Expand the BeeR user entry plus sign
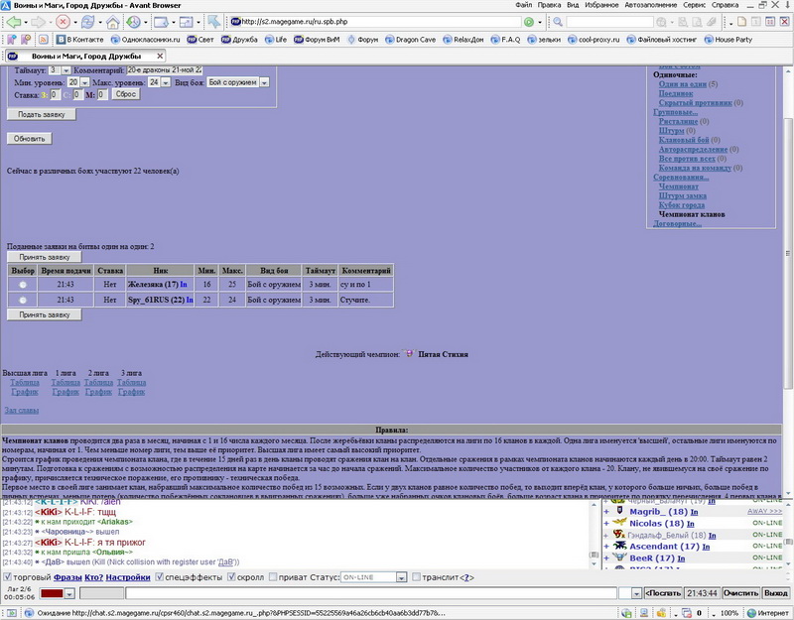The width and height of the screenshot is (794, 620). (606, 558)
